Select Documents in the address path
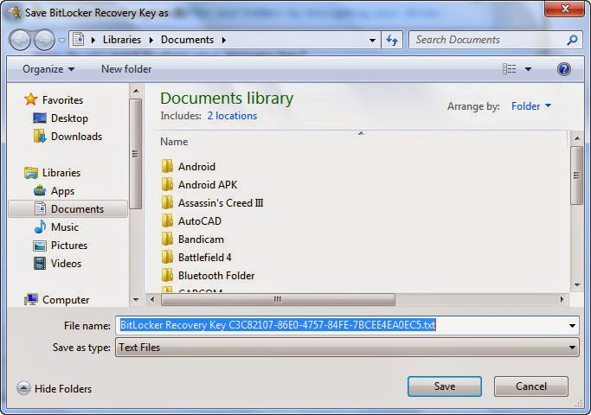 coord(187,40)
